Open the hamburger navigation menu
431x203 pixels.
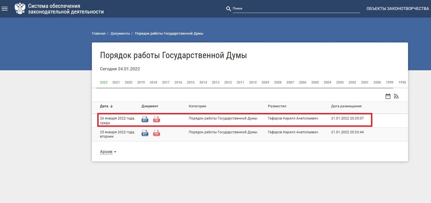click(5, 9)
